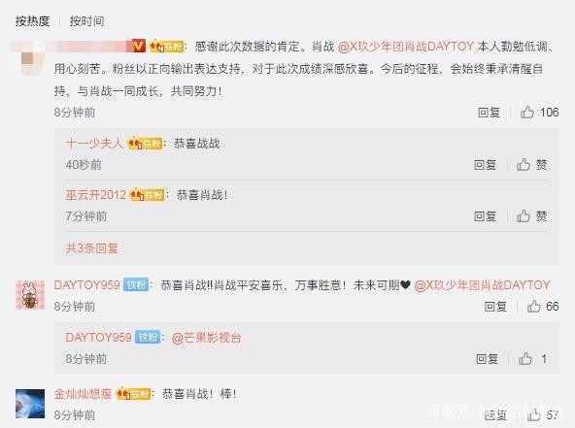Expand 共3条回复 replies
Image resolution: width=575 pixels, height=428 pixels.
[x=91, y=248]
